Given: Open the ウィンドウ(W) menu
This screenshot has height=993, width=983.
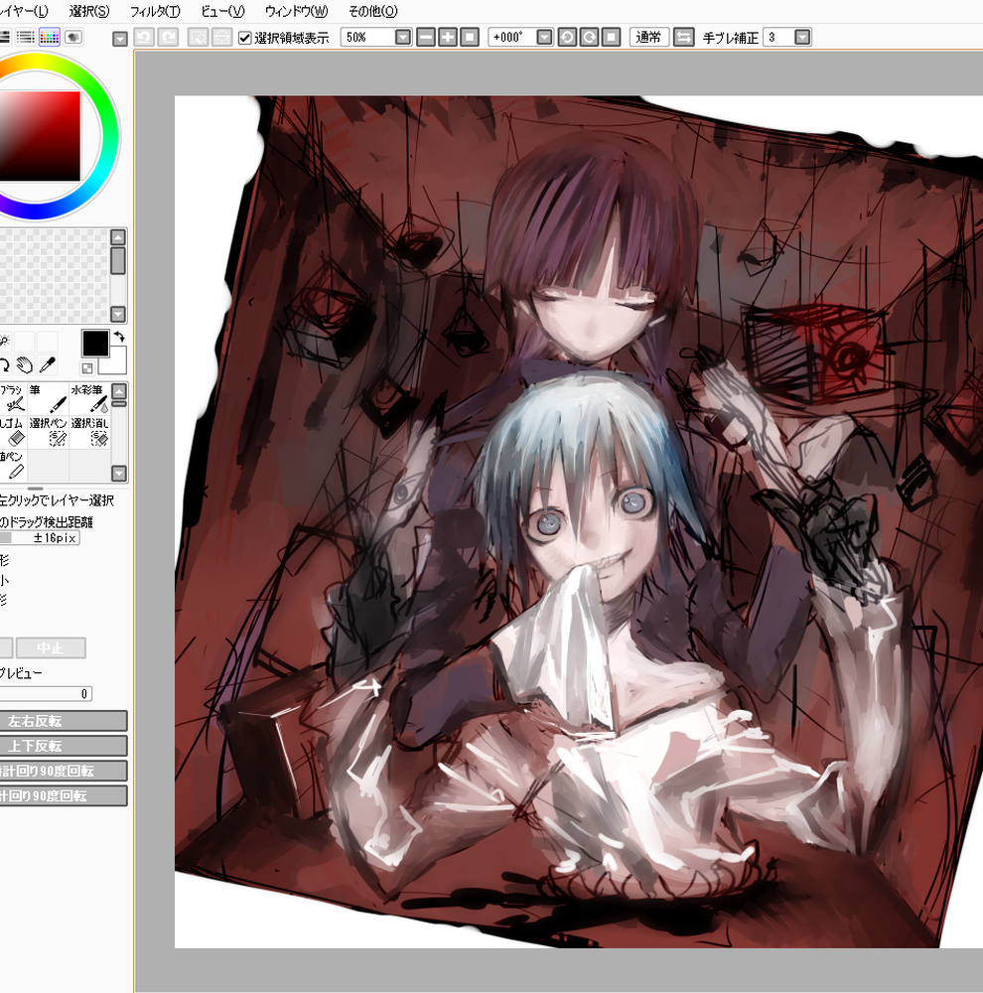Looking at the screenshot, I should (297, 11).
